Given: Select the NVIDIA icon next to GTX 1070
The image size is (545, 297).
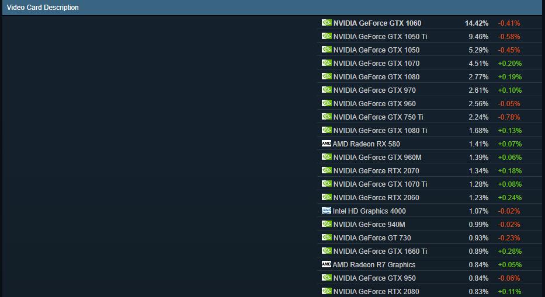Looking at the screenshot, I should [x=327, y=63].
